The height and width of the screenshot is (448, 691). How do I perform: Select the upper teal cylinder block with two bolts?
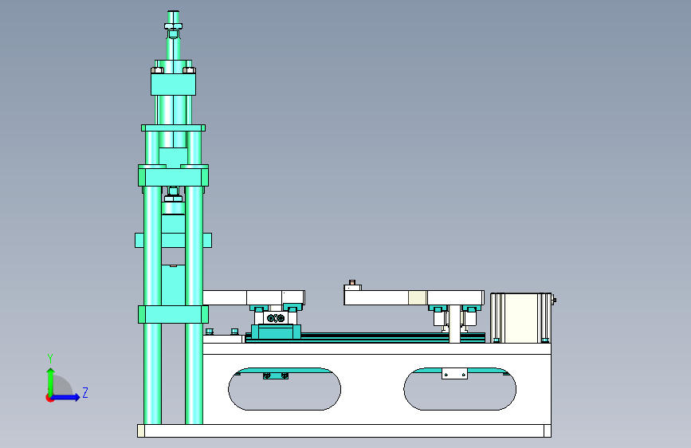point(173,84)
